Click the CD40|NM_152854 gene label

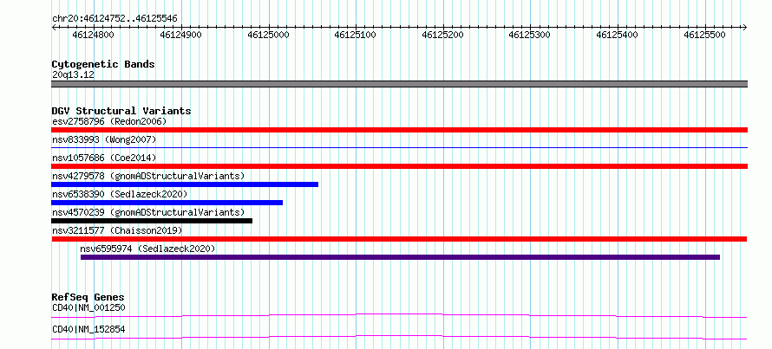click(88, 329)
